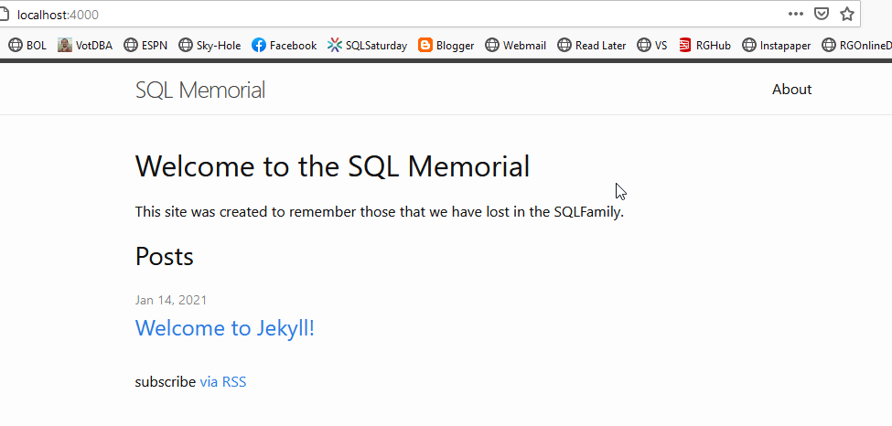Click the Pocket save icon
892x426 pixels.
[822, 15]
